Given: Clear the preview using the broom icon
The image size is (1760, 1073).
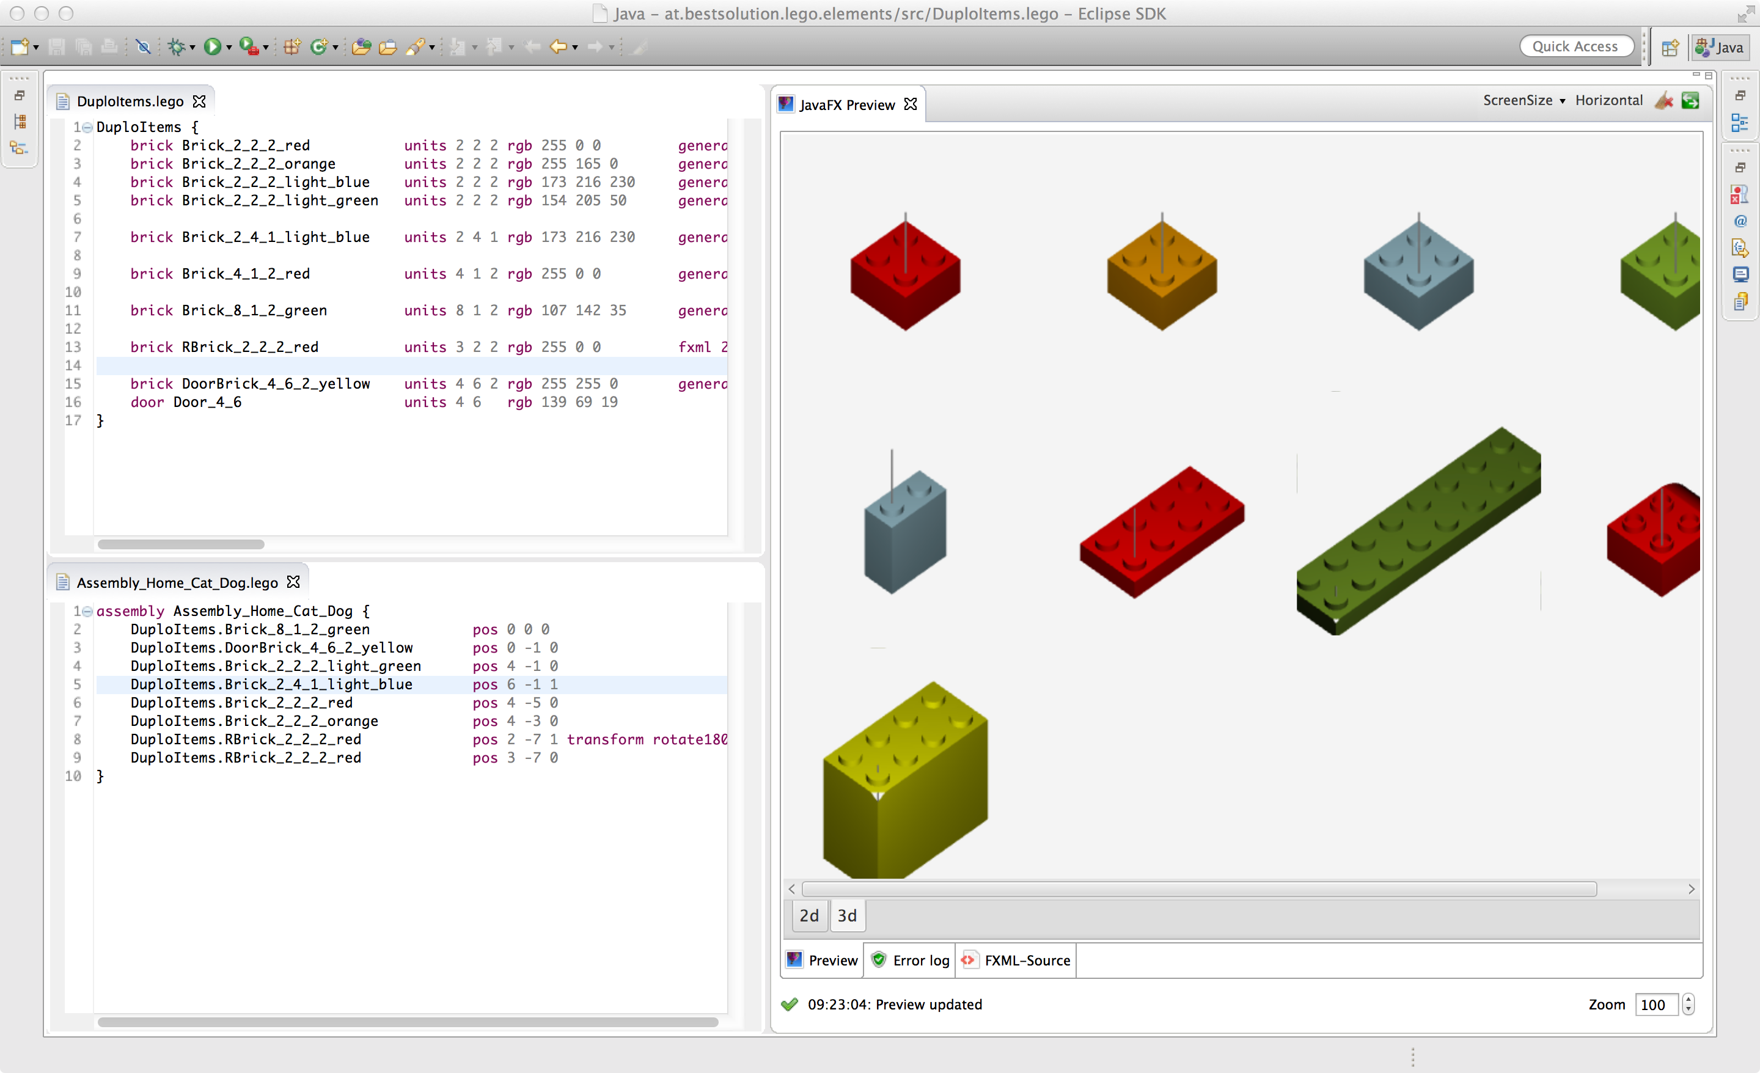Looking at the screenshot, I should point(1664,101).
